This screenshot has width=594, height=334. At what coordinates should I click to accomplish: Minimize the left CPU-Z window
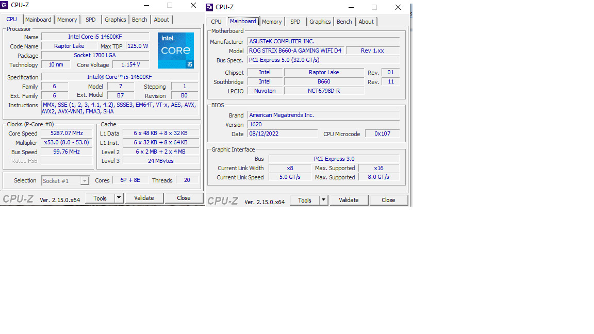tap(146, 5)
